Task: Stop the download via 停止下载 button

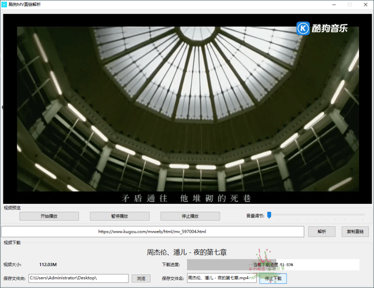Action: 273,278
